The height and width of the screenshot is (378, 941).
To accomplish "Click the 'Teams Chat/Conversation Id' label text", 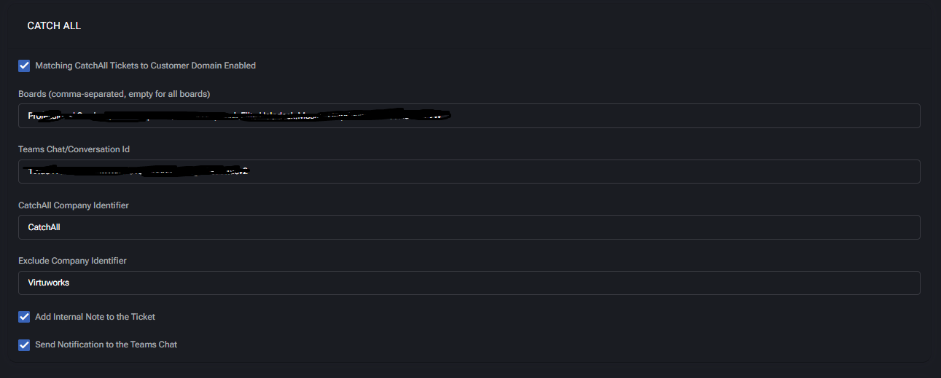I will [74, 149].
